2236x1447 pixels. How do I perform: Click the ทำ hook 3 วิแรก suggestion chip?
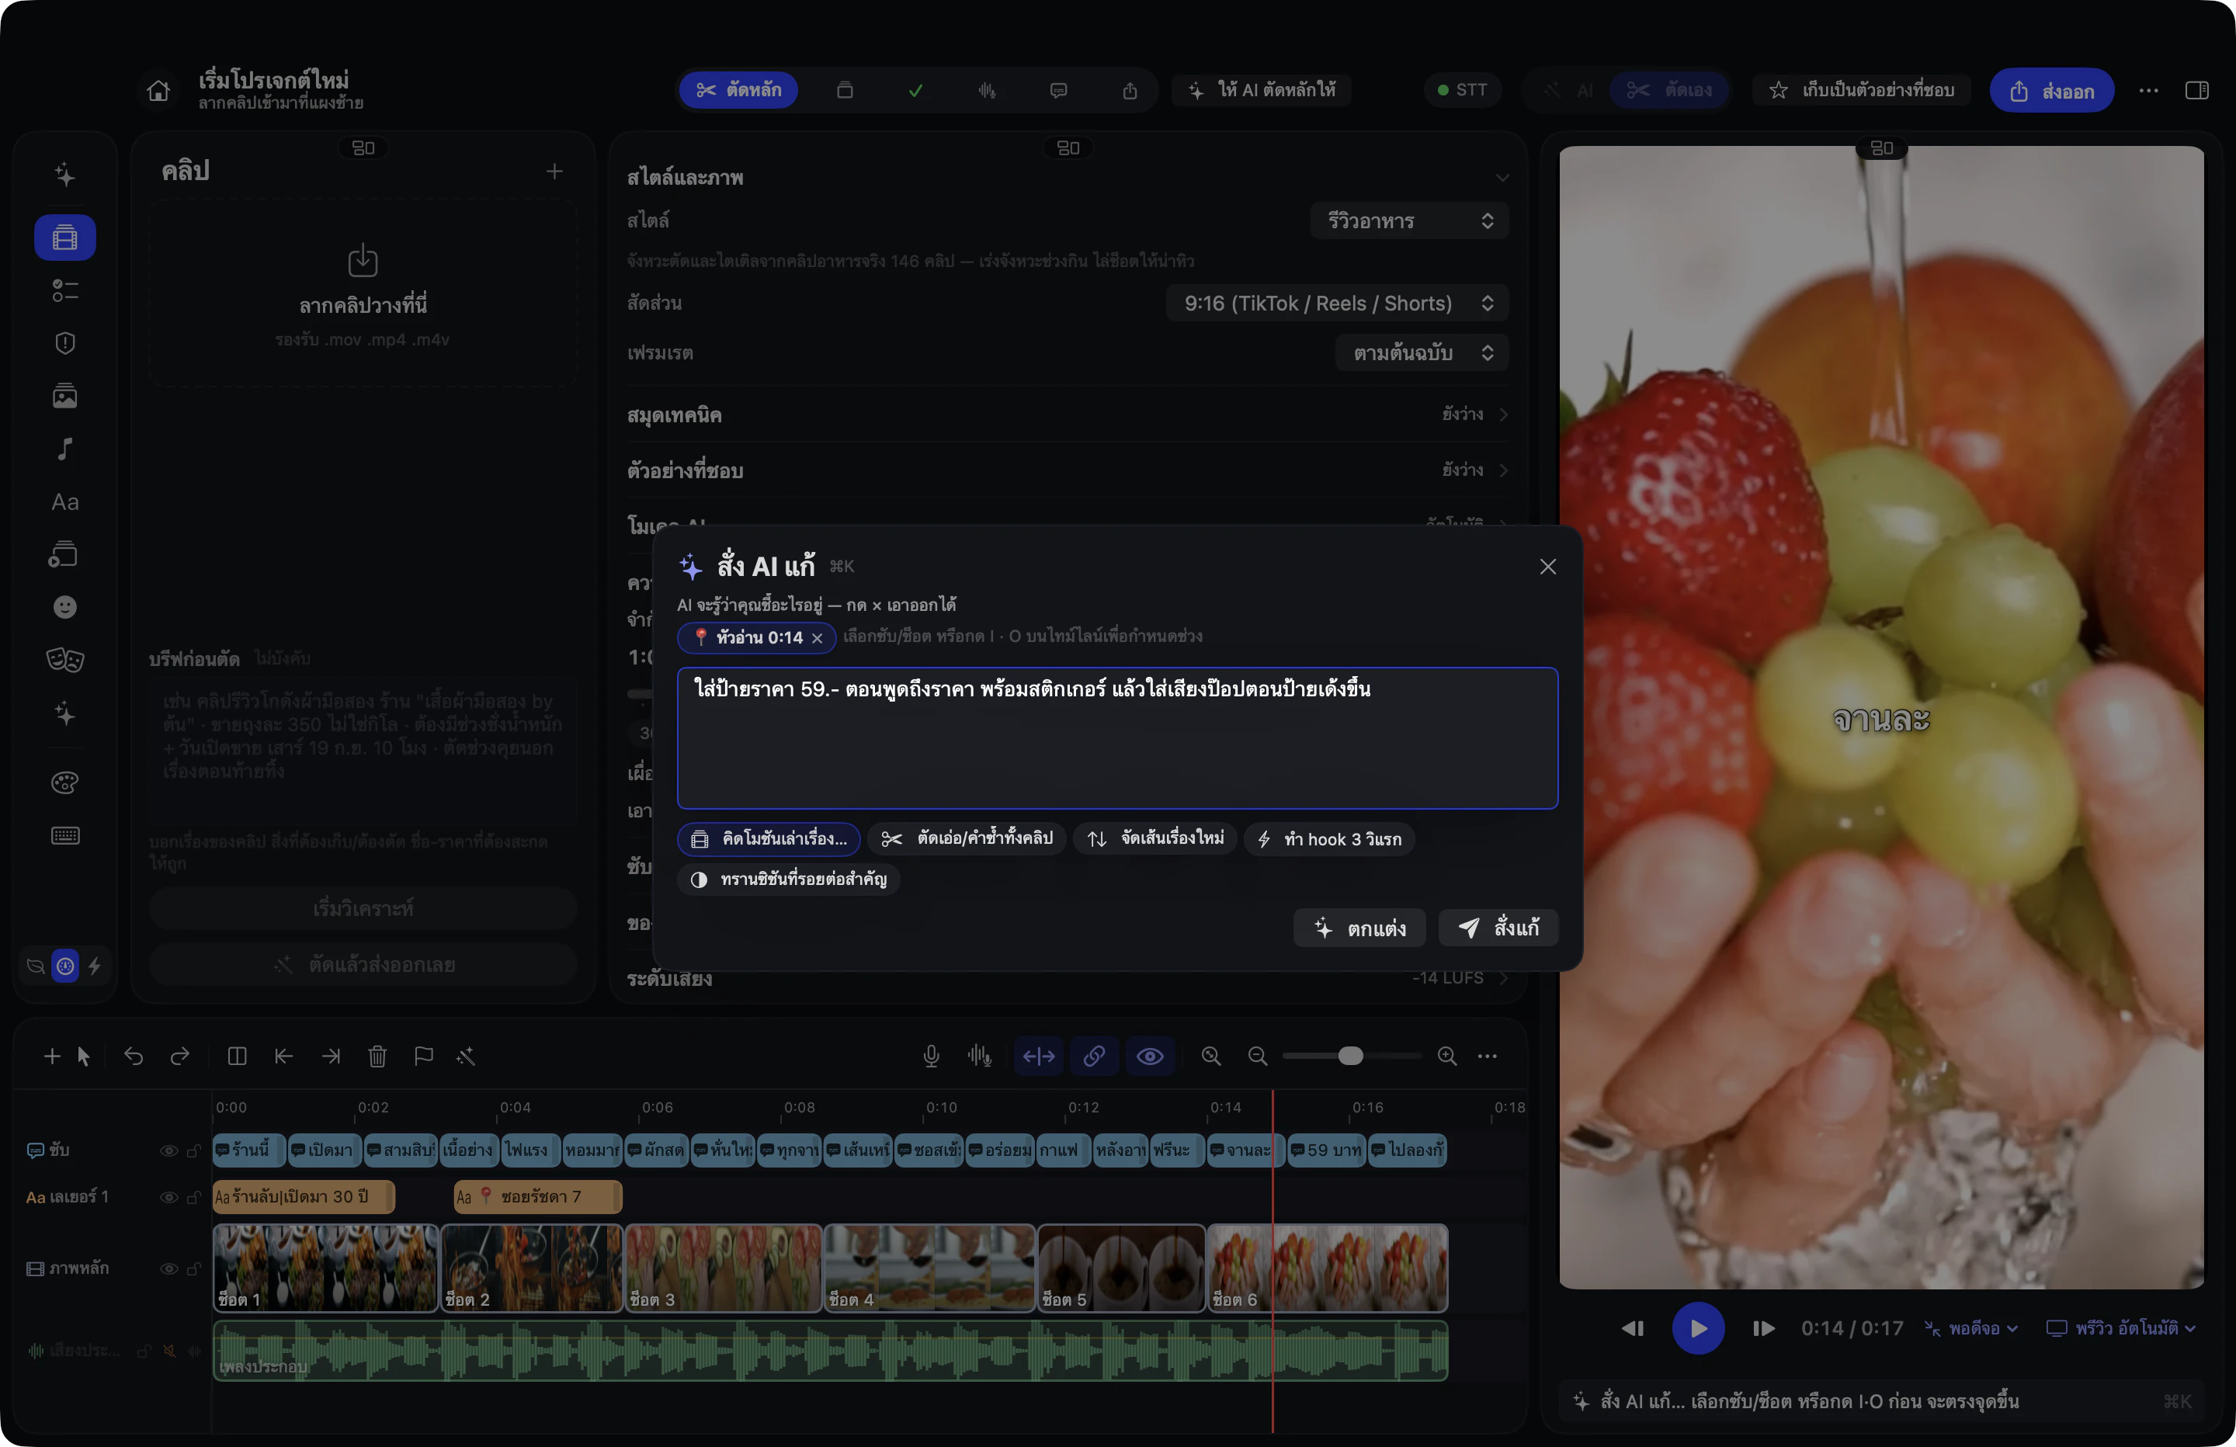point(1329,838)
